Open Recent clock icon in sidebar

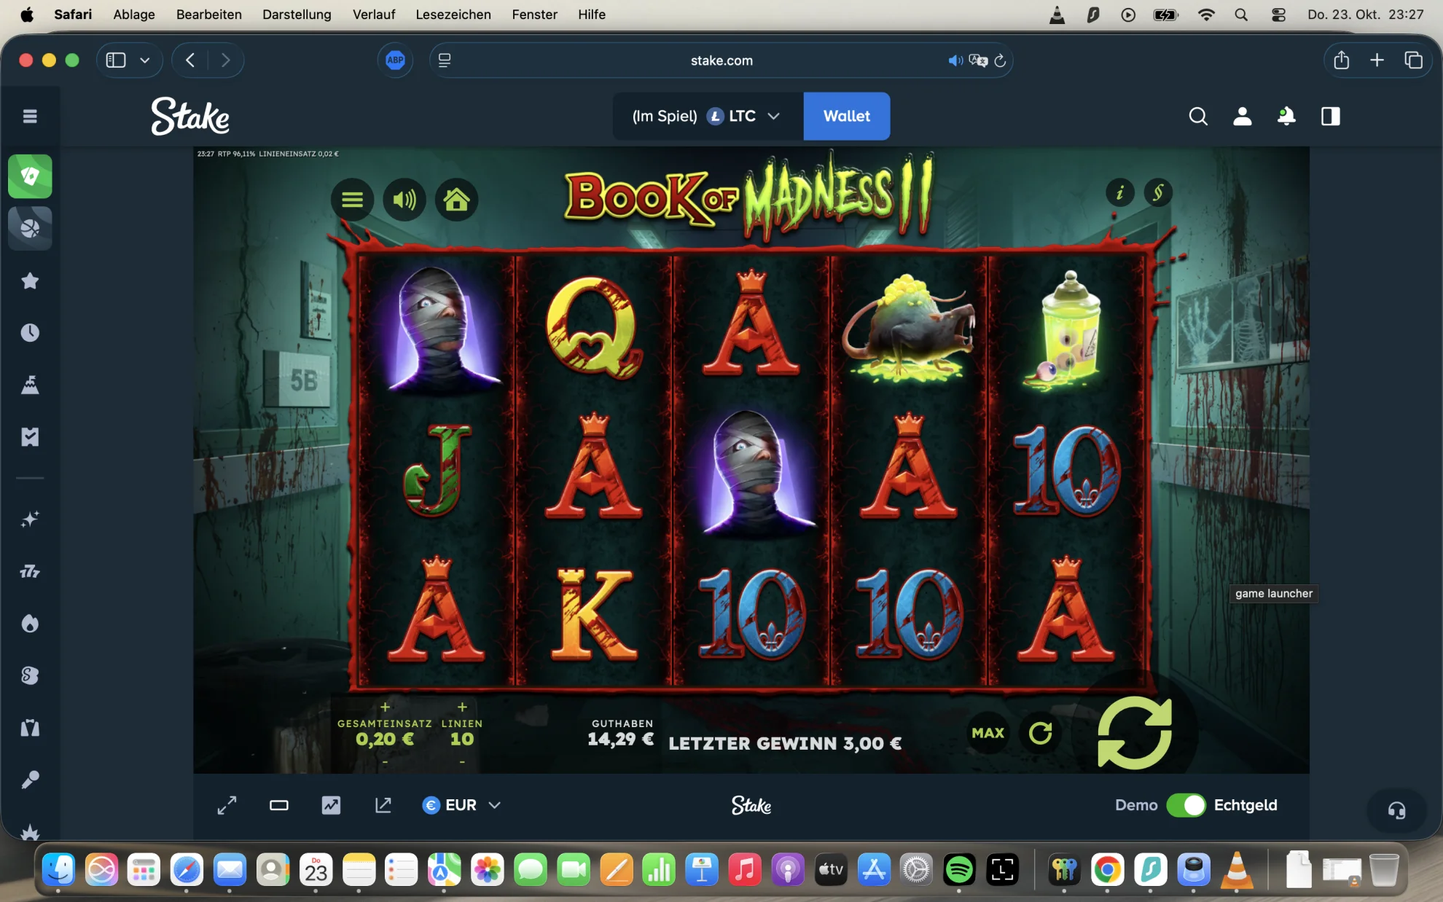[x=30, y=333]
